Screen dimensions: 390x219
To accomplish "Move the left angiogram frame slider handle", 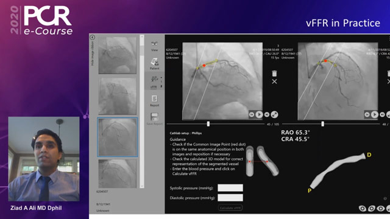I will coord(208,124).
